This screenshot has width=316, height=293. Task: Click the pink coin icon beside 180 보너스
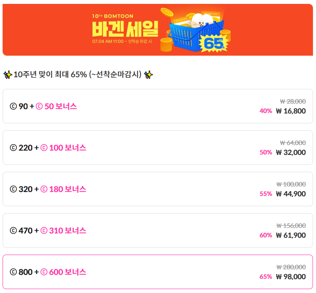pos(44,189)
